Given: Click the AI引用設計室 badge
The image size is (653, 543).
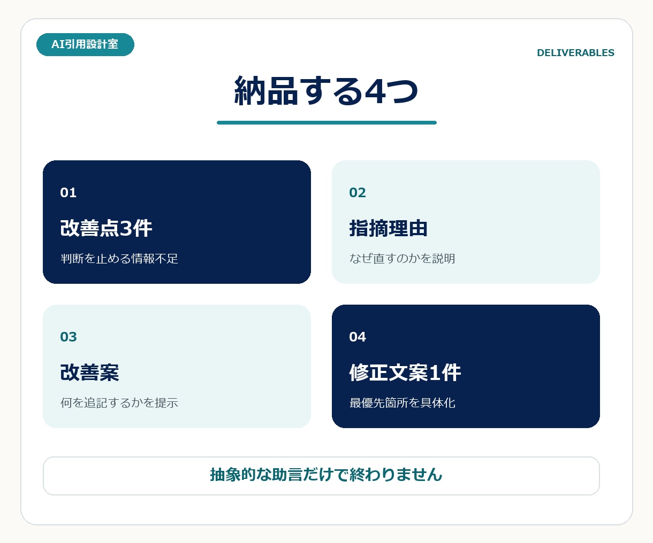Looking at the screenshot, I should pyautogui.click(x=85, y=44).
